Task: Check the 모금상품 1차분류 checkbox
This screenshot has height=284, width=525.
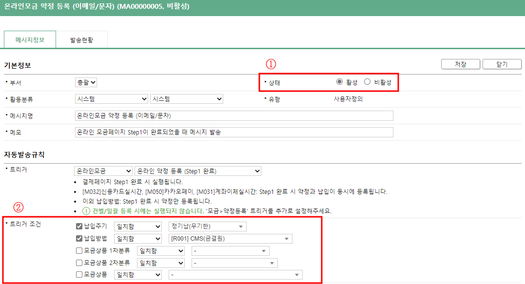Action: coord(79,250)
